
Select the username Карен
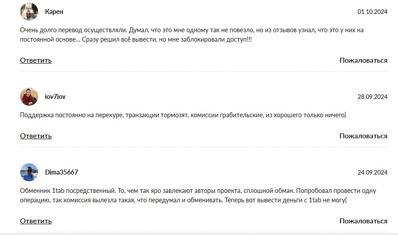coord(54,12)
